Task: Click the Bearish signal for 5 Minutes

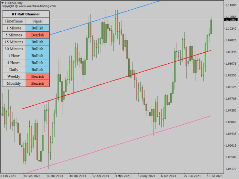Action: 38,35
